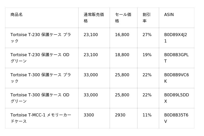Click the ASIN column header
This screenshot has width=204, height=136.
(169, 15)
